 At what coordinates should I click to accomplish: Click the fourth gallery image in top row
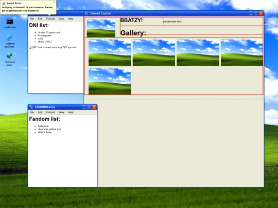(241, 52)
